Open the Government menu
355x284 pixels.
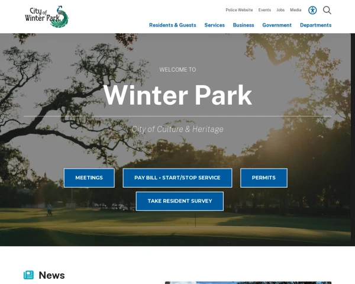click(277, 25)
